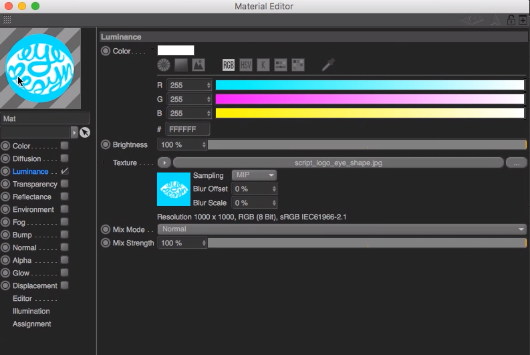Click the script_logo_eye_shape.jpg texture bar

click(338, 162)
